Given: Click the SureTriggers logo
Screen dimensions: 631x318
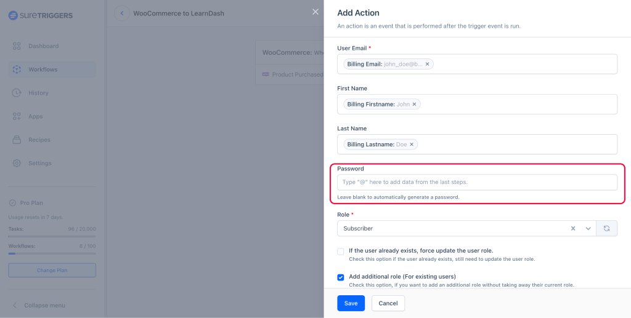Looking at the screenshot, I should pyautogui.click(x=40, y=15).
